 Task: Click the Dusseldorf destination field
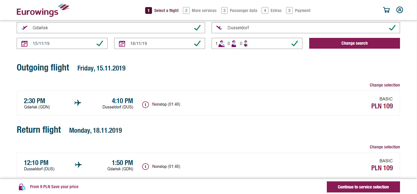(306, 28)
